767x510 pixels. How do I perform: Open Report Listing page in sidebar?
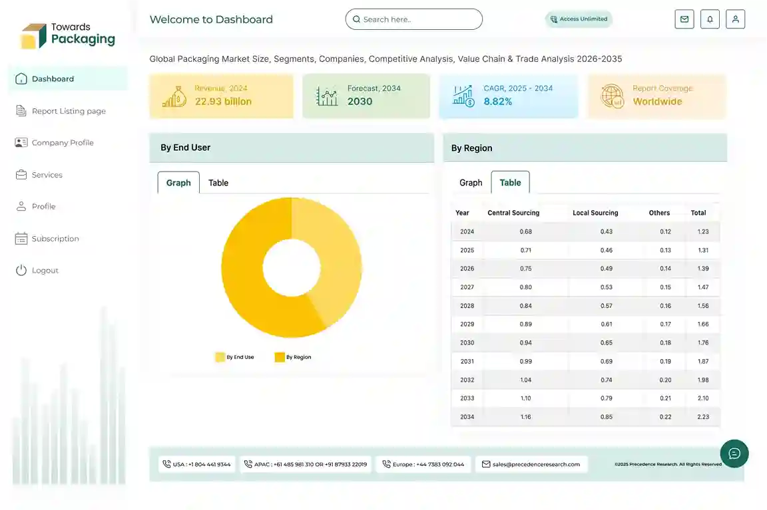pyautogui.click(x=68, y=111)
